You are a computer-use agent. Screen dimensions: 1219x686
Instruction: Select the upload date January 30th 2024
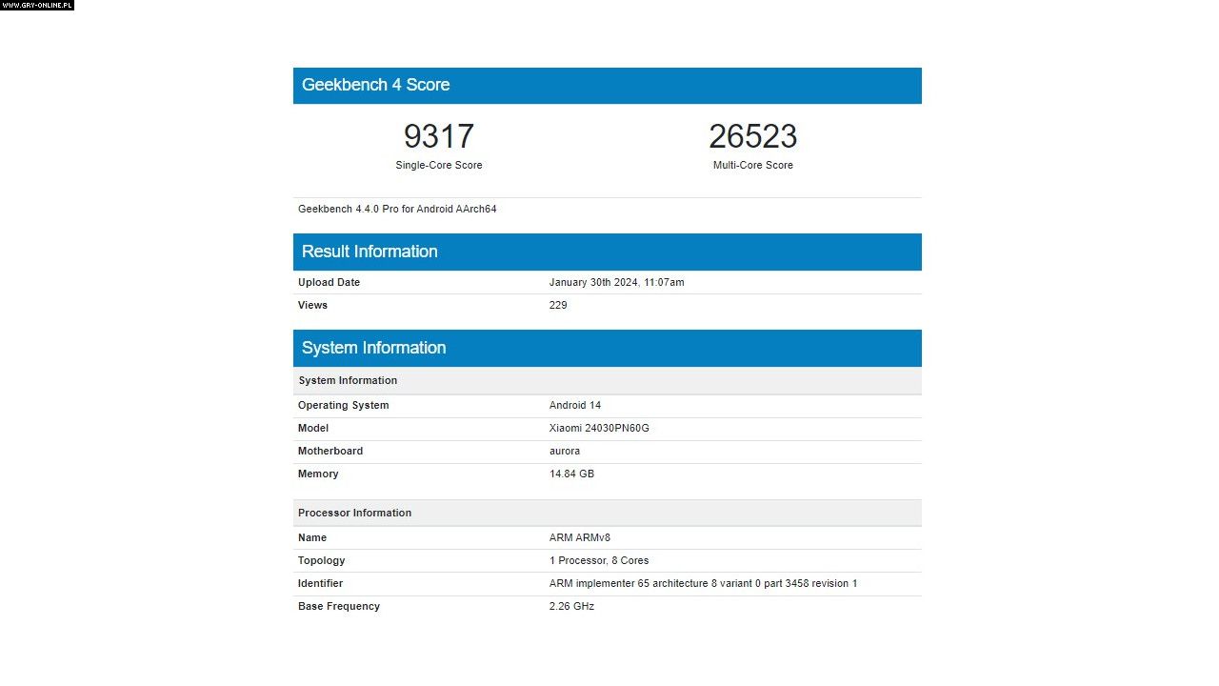[616, 283]
